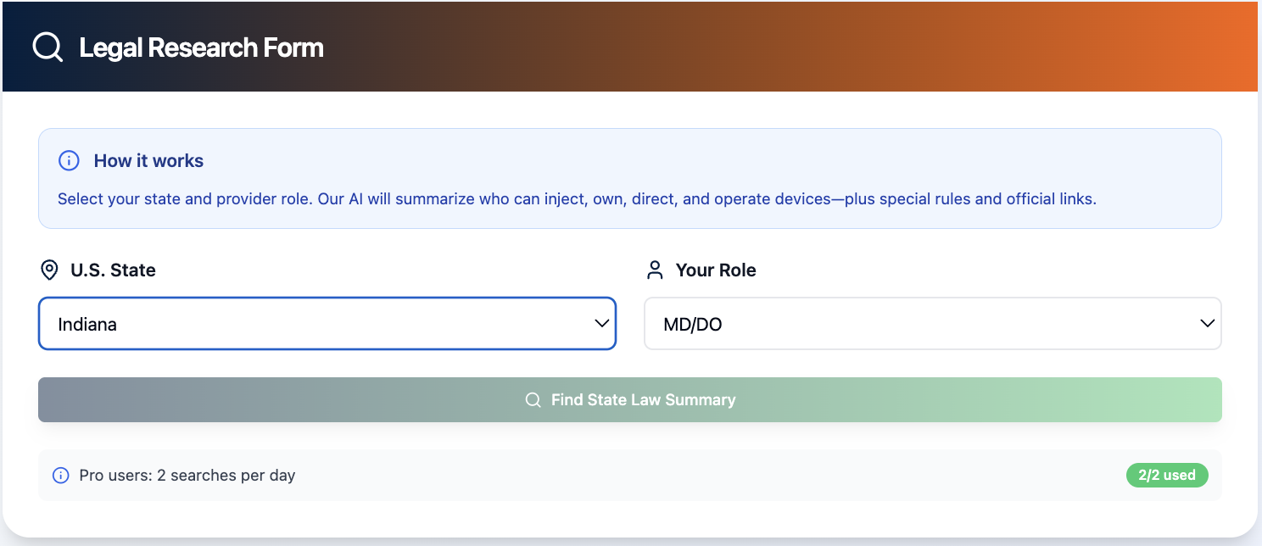Click the green "2/2 used" badge

click(1167, 476)
